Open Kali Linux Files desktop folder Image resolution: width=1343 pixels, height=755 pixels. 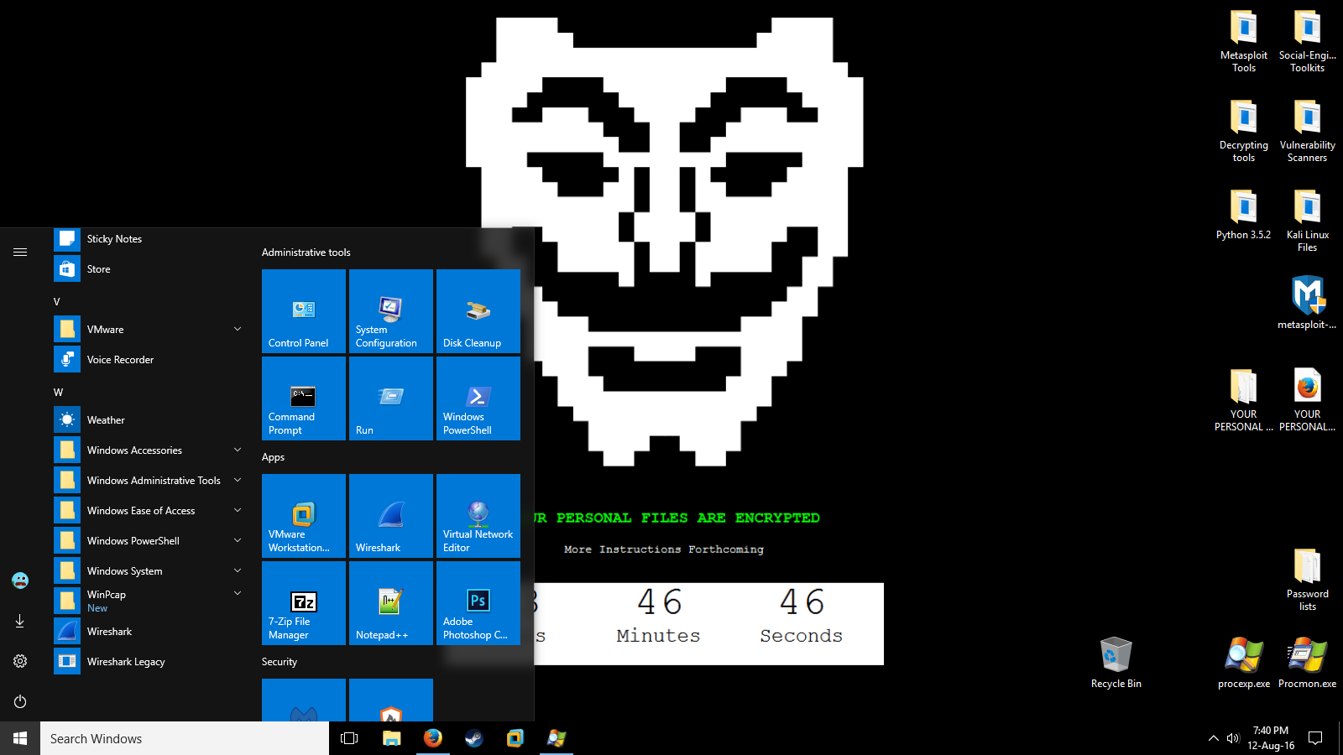[1308, 221]
